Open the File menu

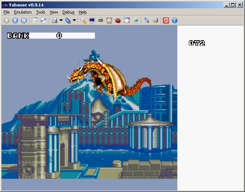pyautogui.click(x=6, y=12)
